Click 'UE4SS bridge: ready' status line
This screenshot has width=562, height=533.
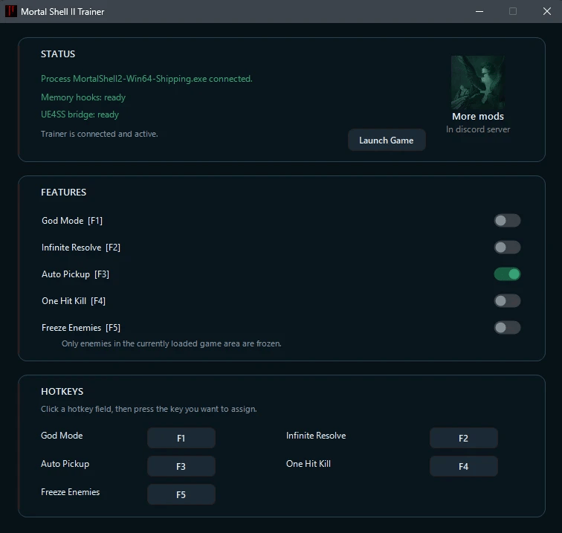click(x=80, y=114)
